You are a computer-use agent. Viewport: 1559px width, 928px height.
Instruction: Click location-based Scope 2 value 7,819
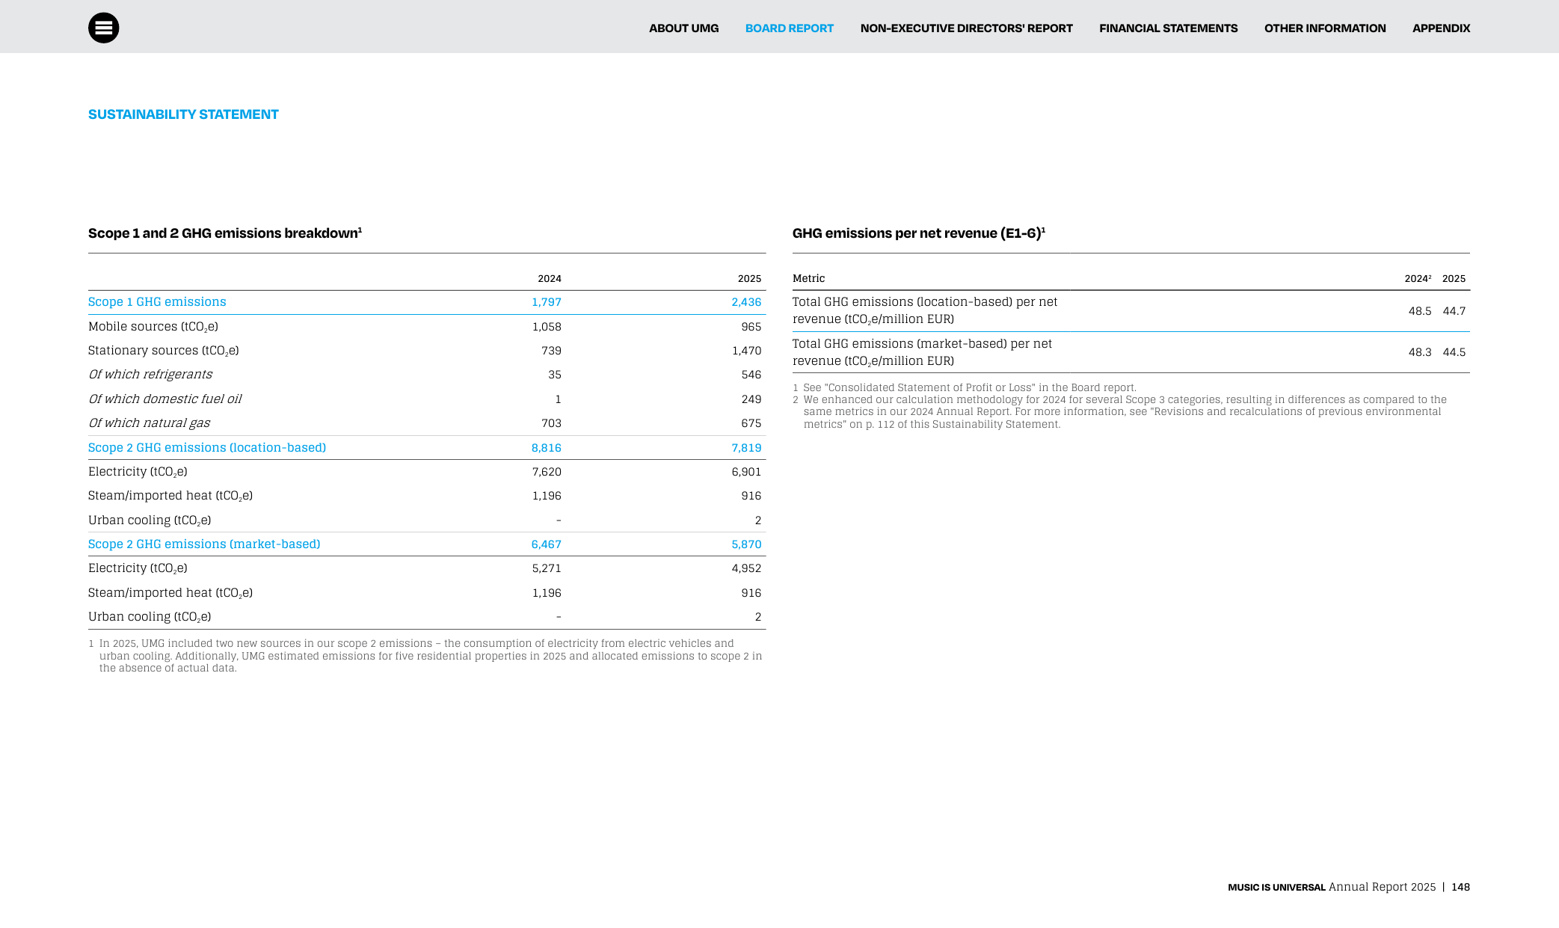pos(746,448)
